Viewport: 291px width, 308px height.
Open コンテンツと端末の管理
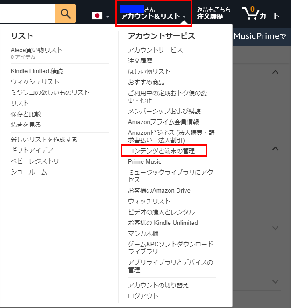[x=162, y=151]
